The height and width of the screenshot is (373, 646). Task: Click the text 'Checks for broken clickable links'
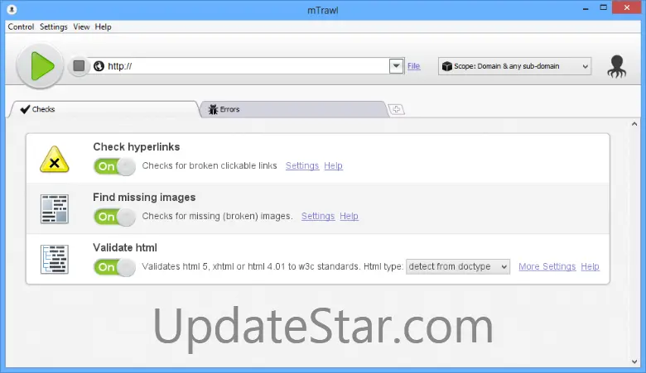(210, 165)
